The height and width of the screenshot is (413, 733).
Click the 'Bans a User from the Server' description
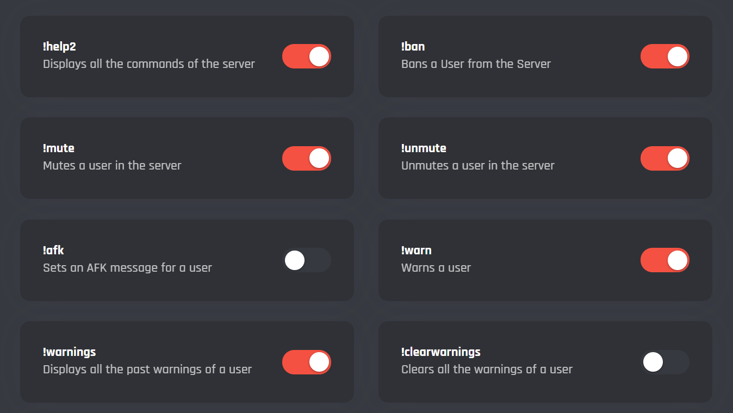point(476,64)
